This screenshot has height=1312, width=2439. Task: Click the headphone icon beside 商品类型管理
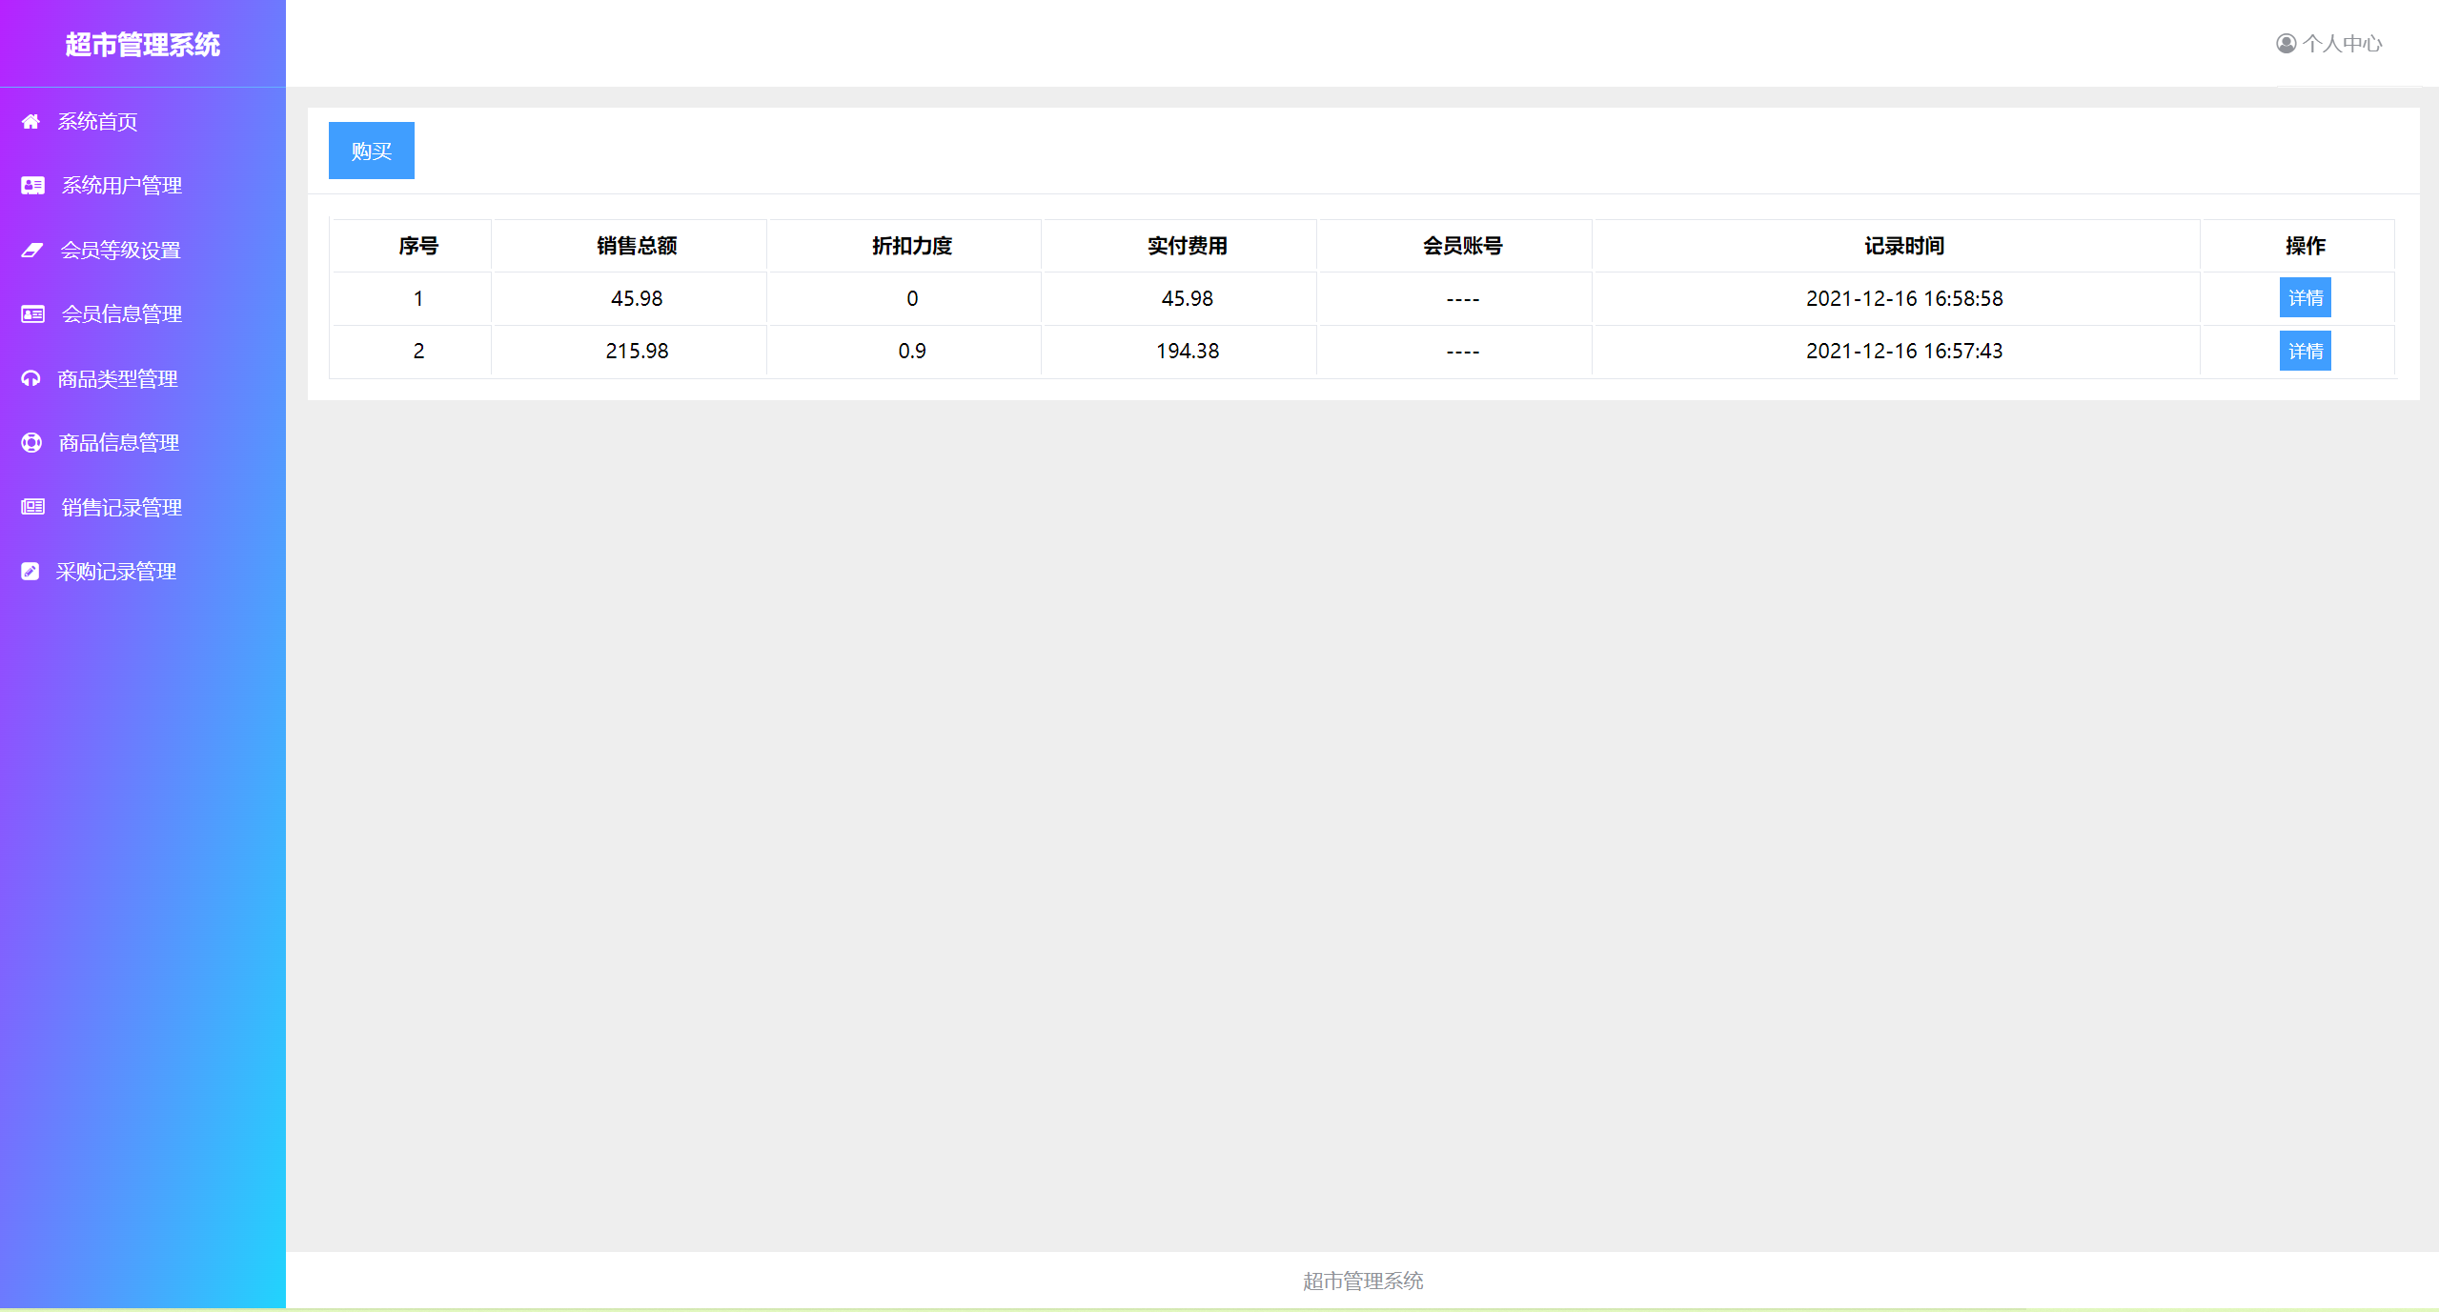point(30,378)
